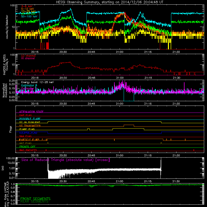Click the ATTENUATOR STATE flag label
207x207 pixels.
click(x=31, y=112)
